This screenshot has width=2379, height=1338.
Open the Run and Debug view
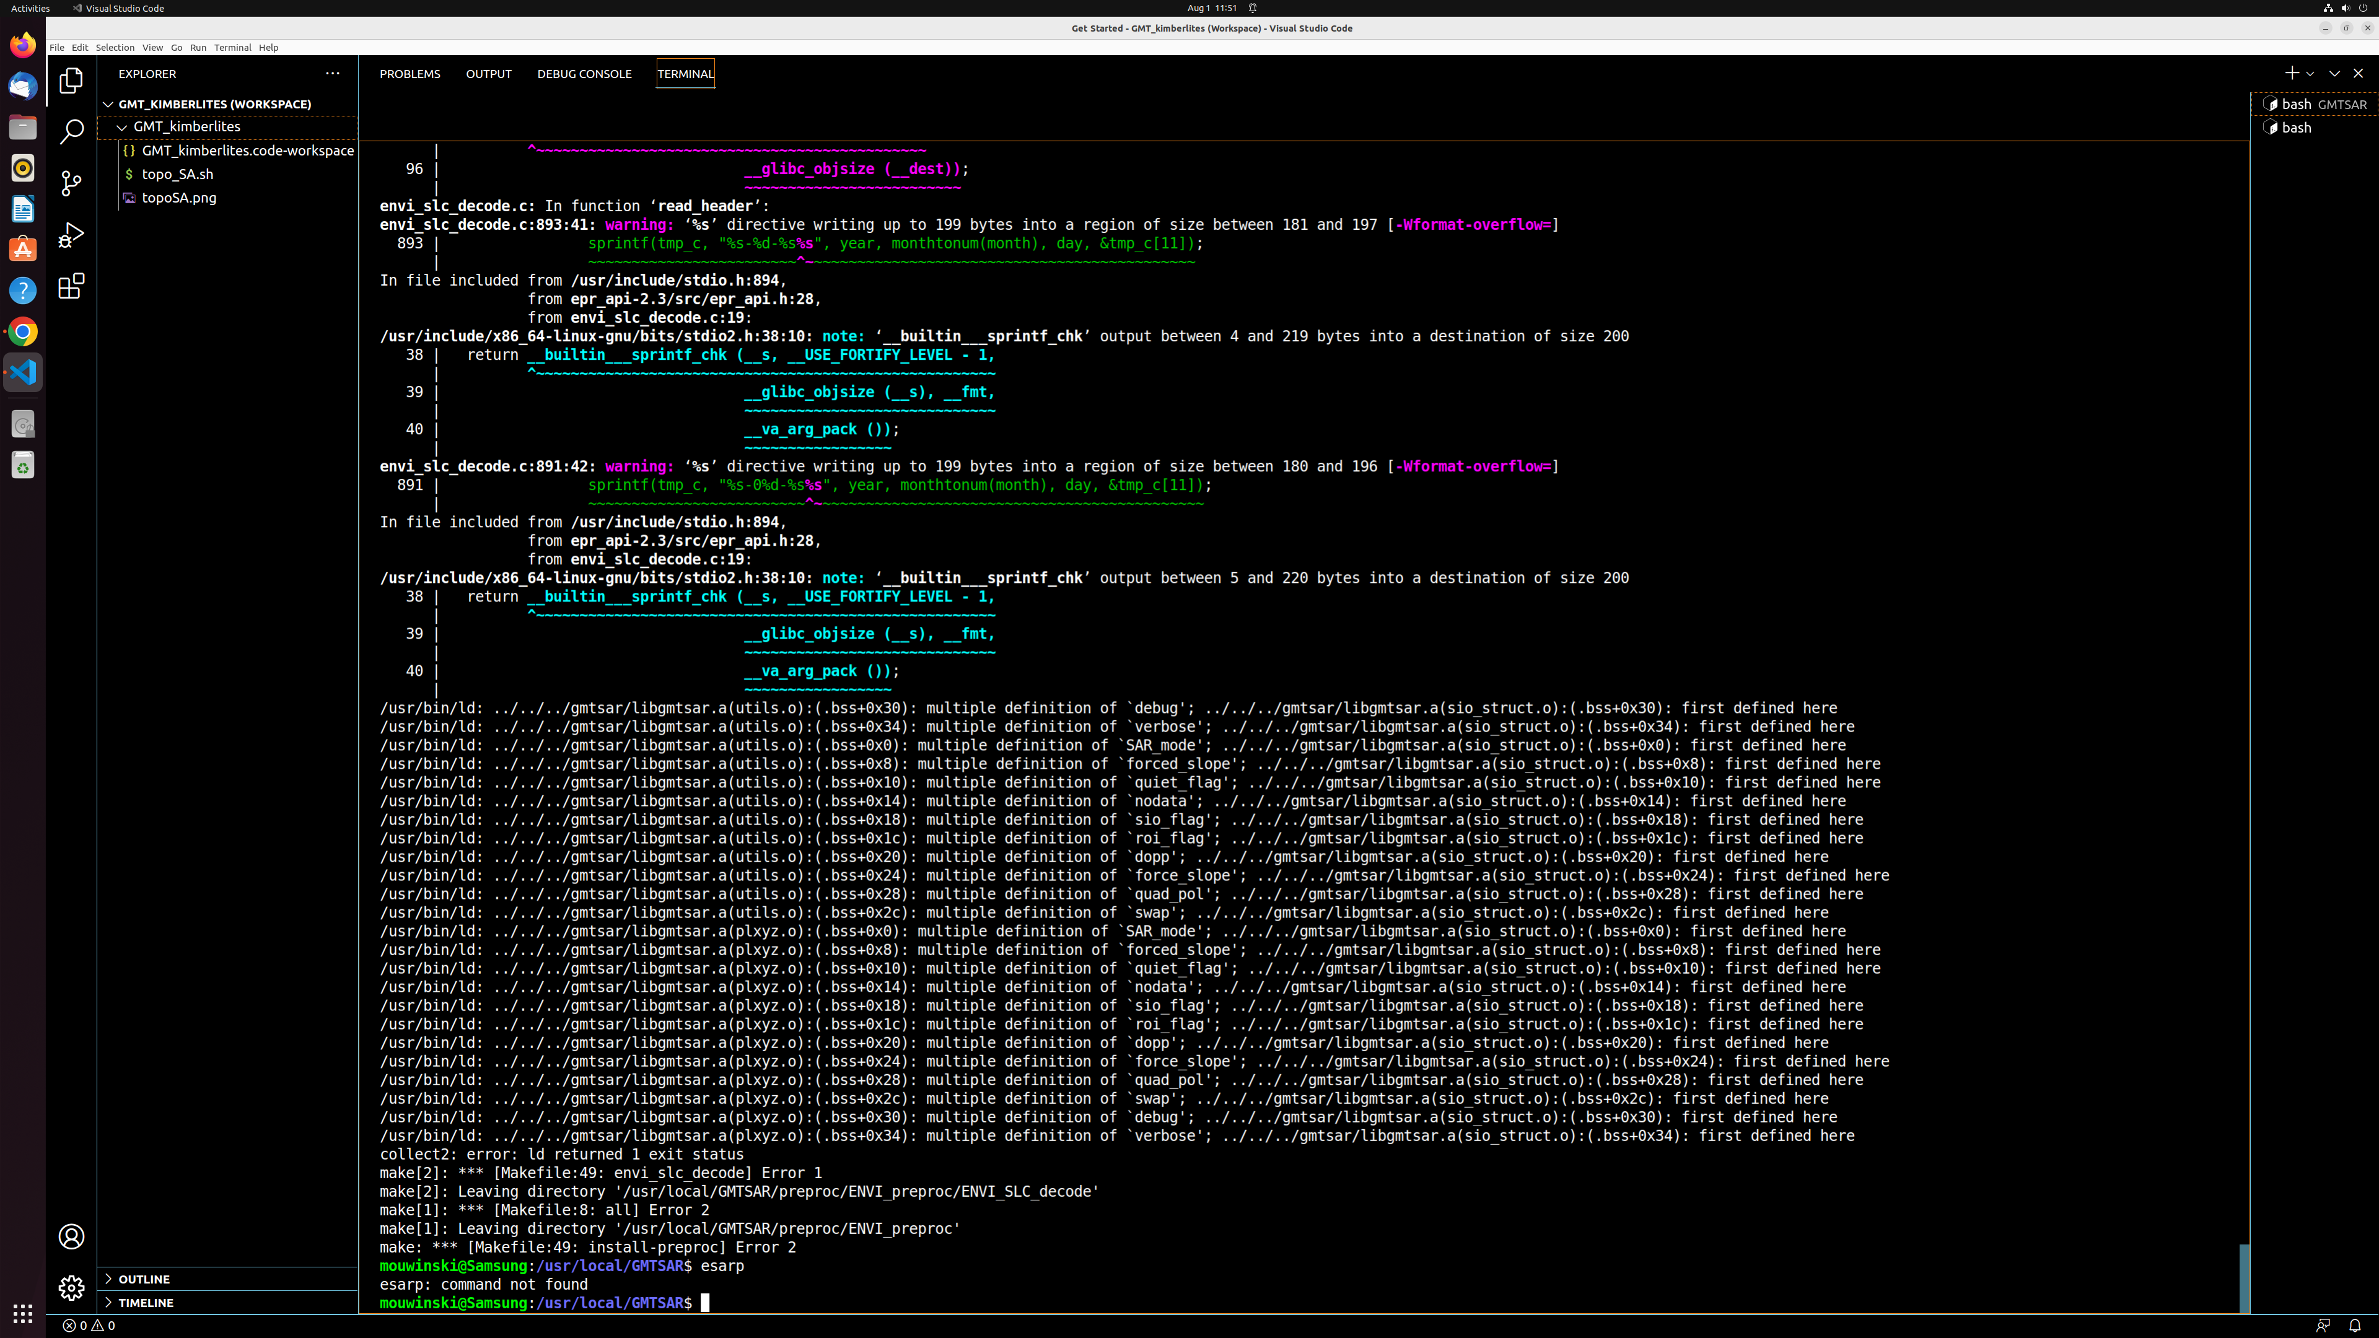[70, 235]
